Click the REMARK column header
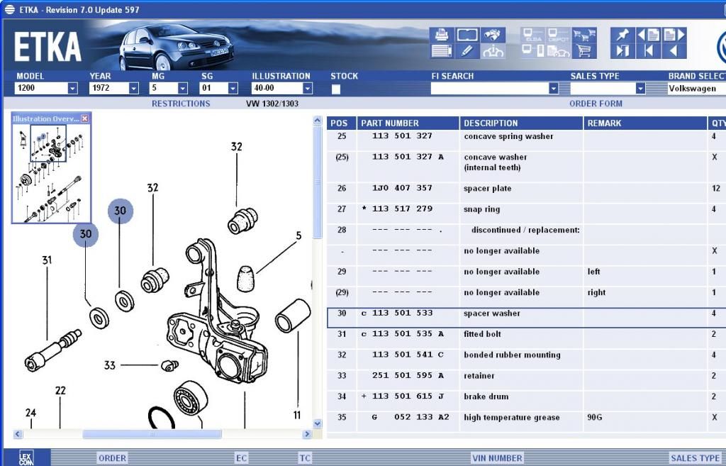Screen dimensions: 726x466 tap(645, 123)
